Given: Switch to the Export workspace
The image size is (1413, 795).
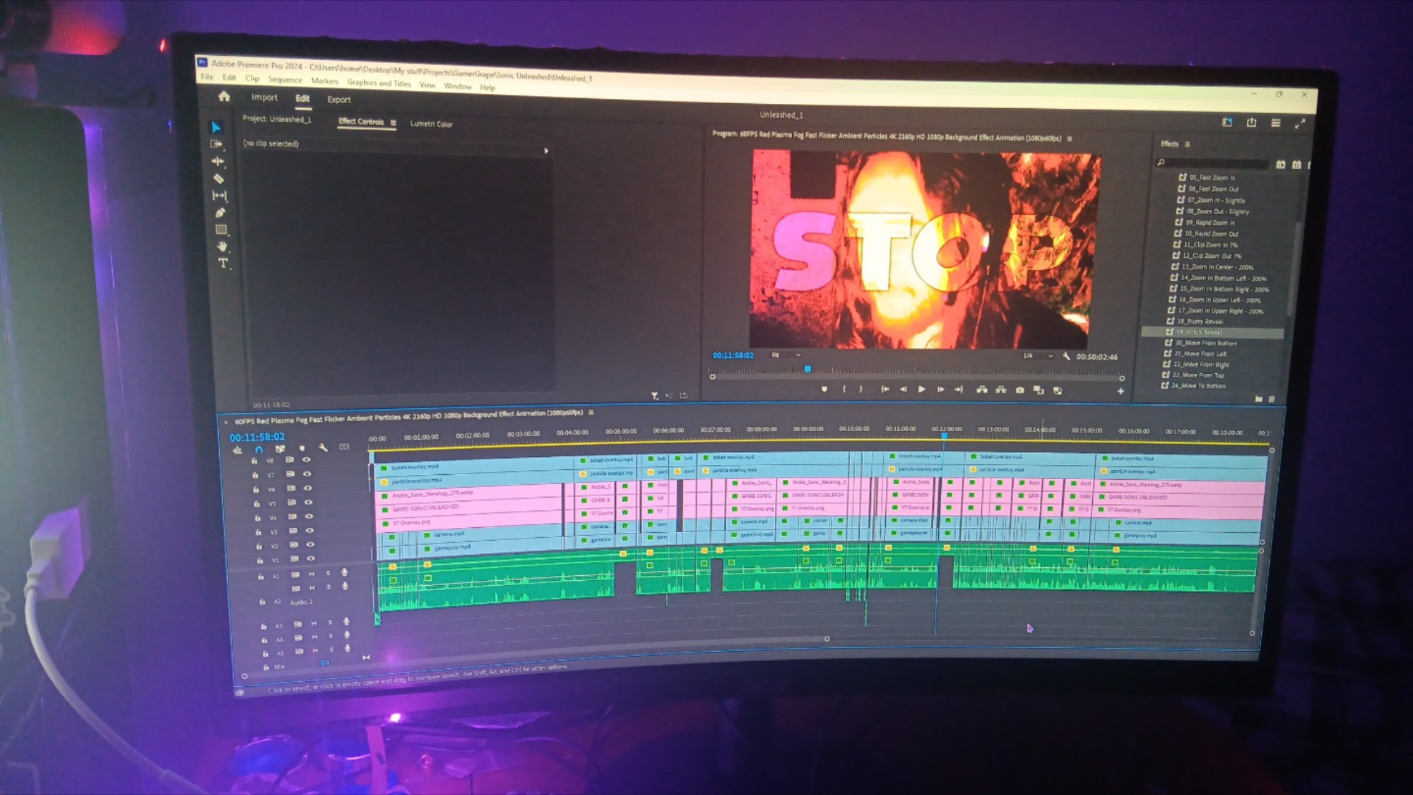Looking at the screenshot, I should pyautogui.click(x=338, y=100).
